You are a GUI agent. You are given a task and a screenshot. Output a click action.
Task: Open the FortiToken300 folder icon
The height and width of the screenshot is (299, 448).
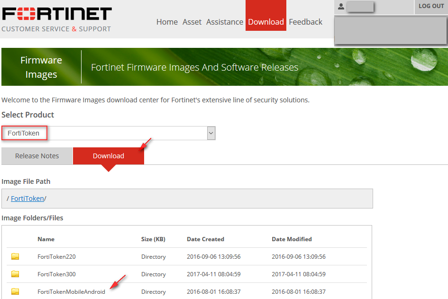click(x=15, y=274)
